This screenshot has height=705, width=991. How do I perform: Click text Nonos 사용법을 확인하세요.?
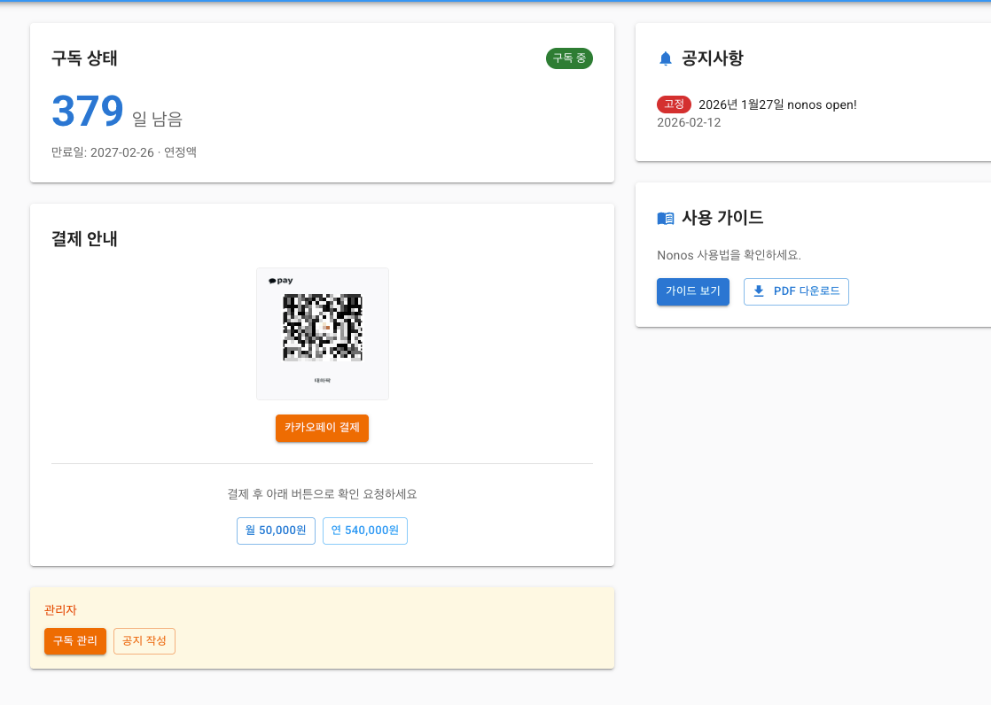[x=729, y=255]
